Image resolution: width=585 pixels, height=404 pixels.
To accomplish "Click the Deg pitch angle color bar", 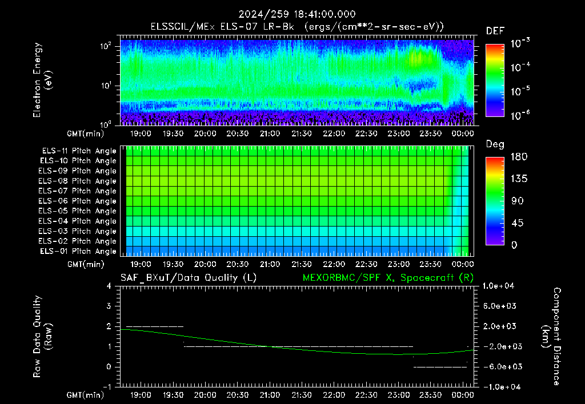I will click(x=495, y=201).
